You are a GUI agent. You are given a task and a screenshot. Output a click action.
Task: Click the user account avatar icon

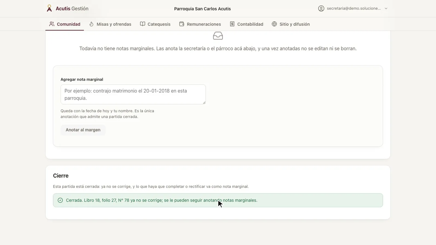[321, 8]
